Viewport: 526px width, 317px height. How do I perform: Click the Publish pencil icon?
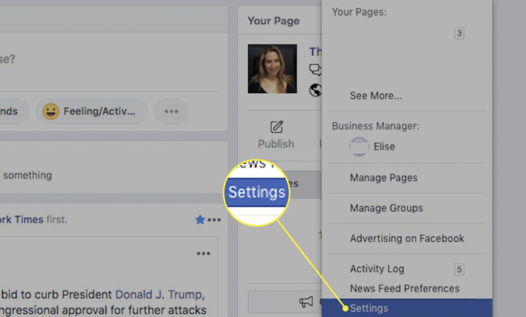(x=276, y=127)
